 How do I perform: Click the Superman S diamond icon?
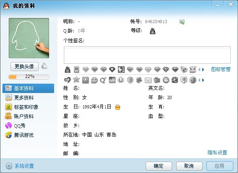point(166,69)
